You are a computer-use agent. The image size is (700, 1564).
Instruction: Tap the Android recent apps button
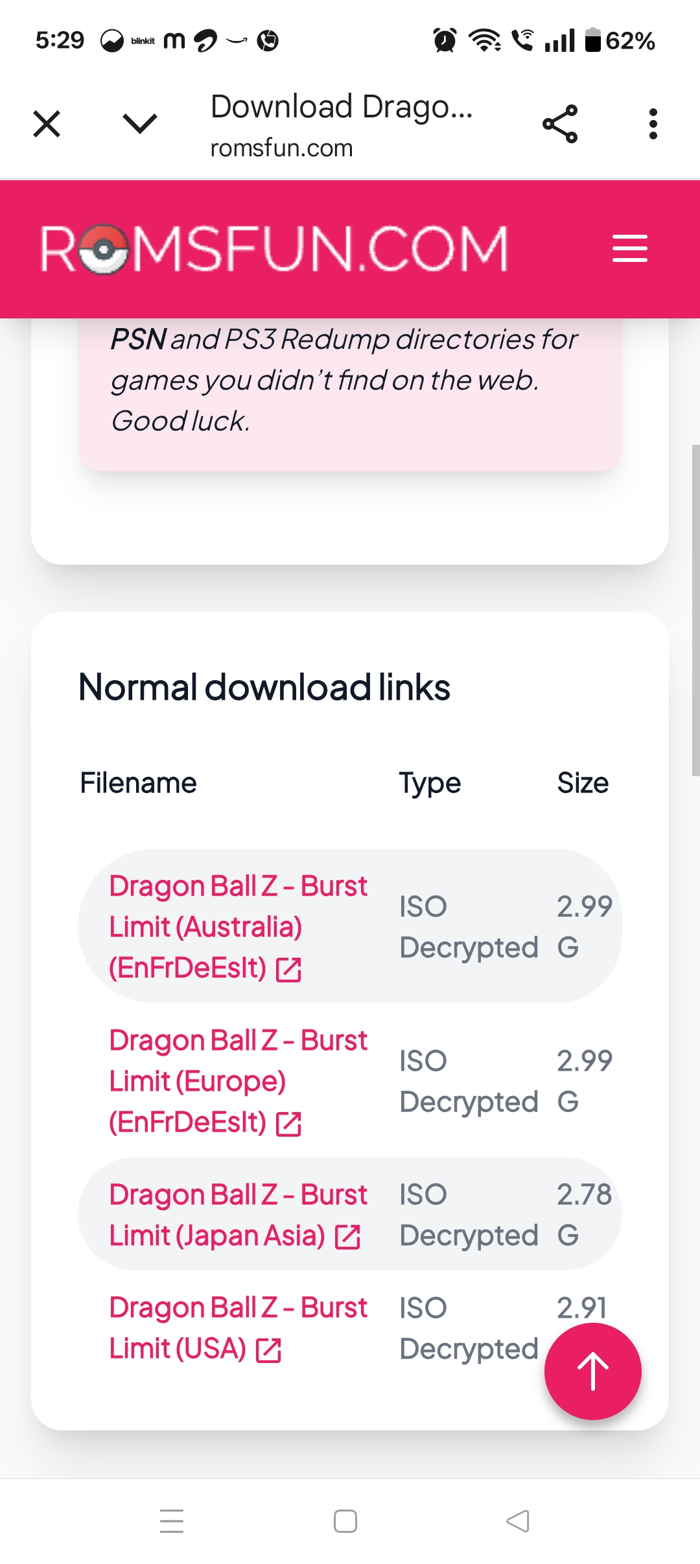click(172, 1521)
